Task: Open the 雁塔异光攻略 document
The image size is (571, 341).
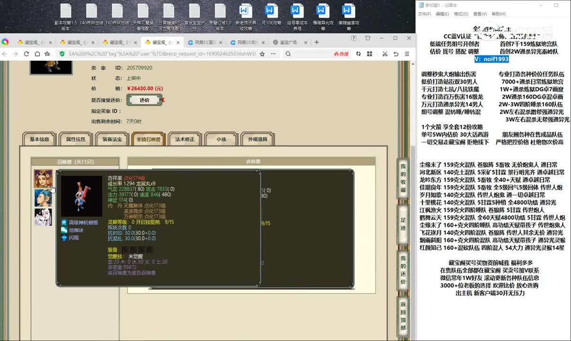Action: click(x=322, y=17)
